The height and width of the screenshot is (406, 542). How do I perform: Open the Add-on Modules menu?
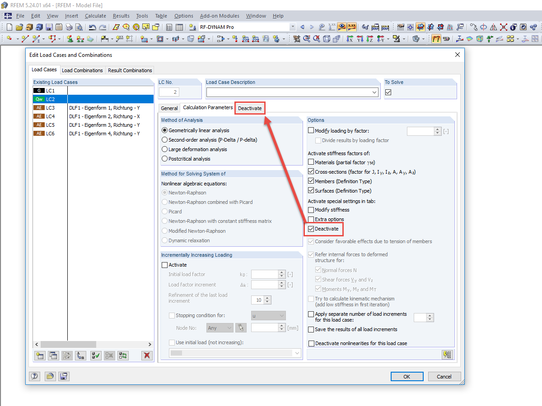220,16
